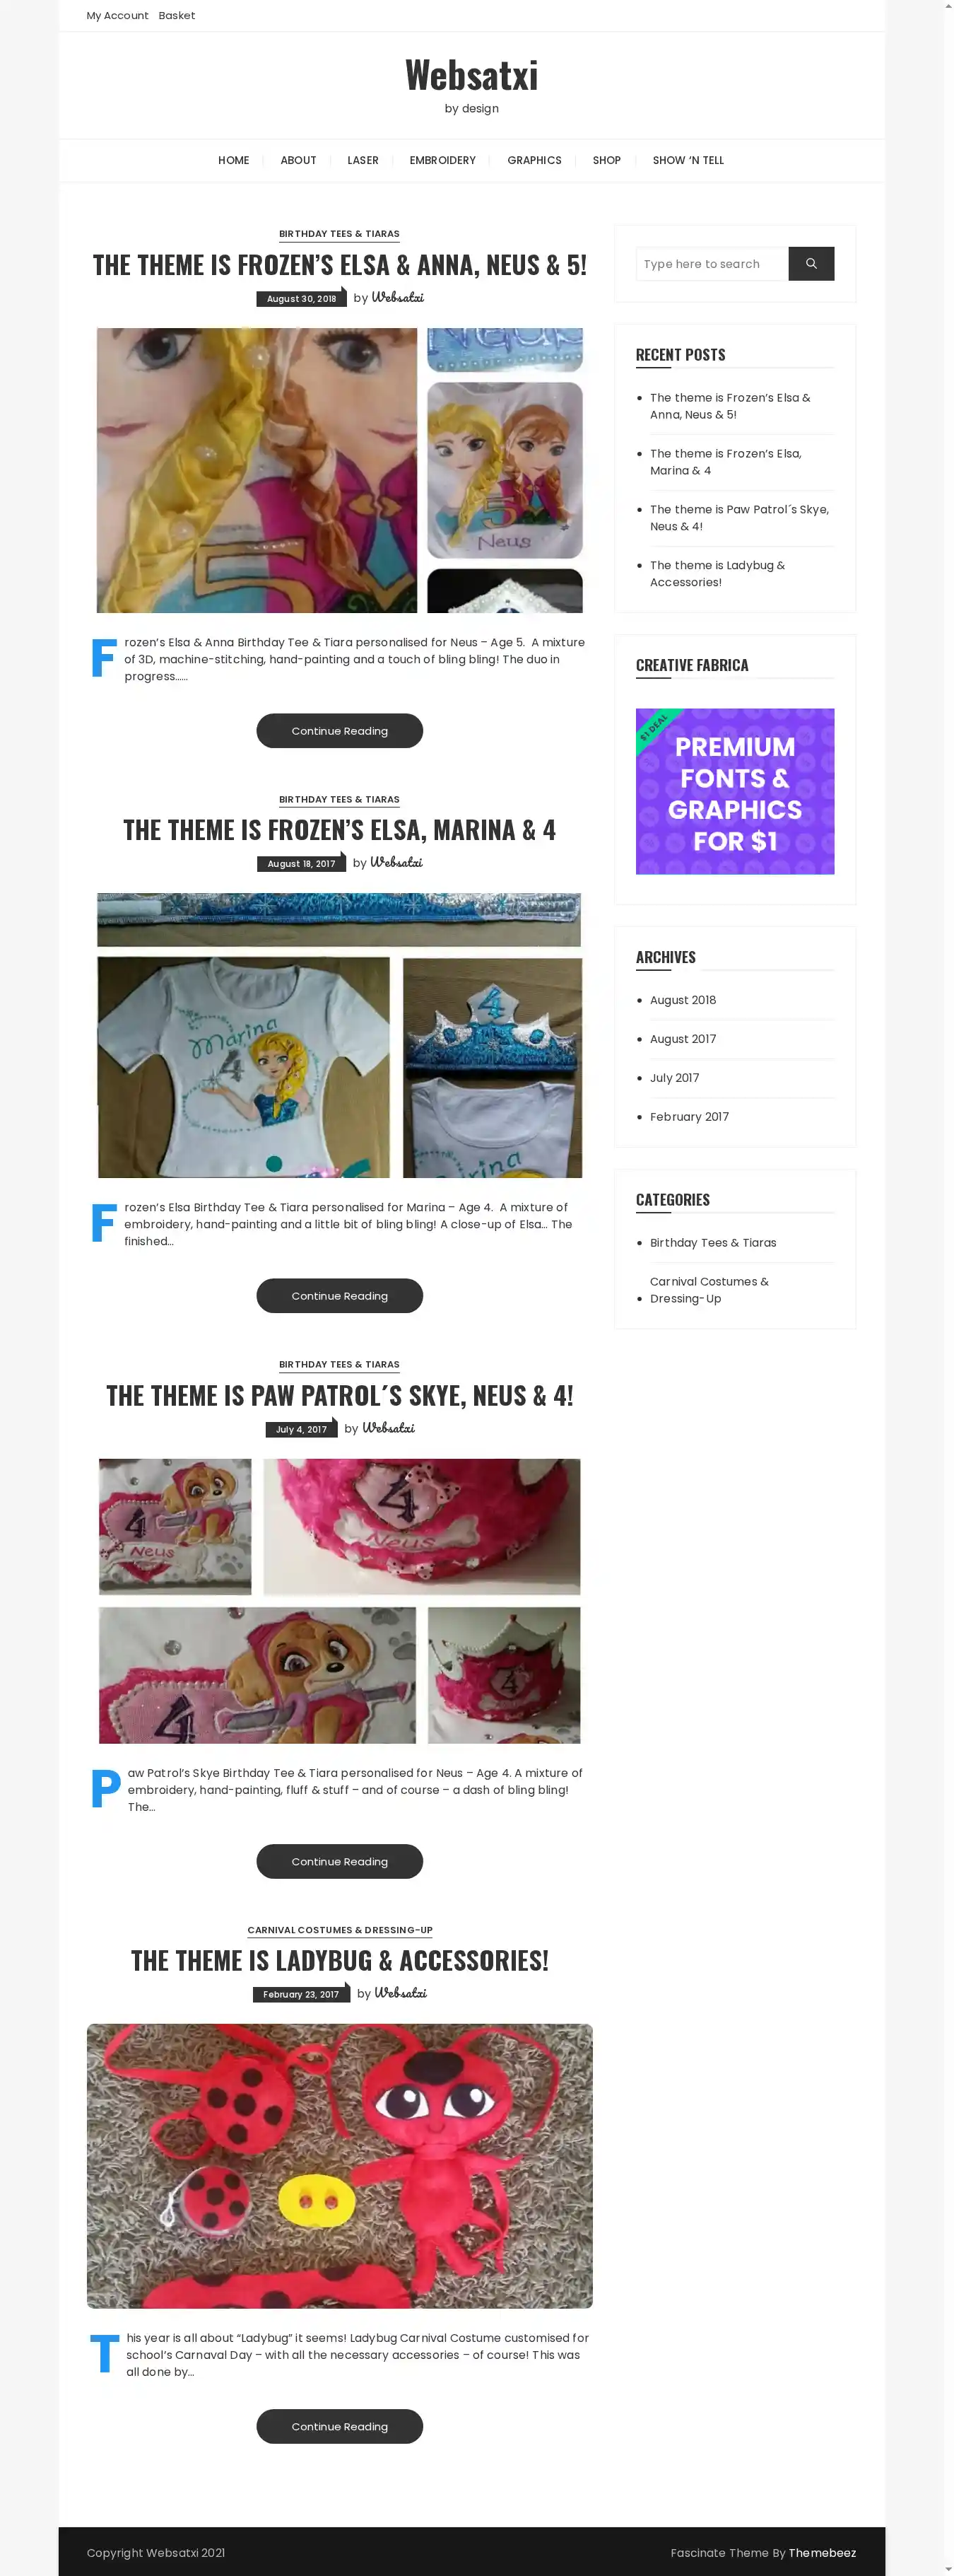The image size is (954, 2576).
Task: Open the August 18, 2017 date badge
Action: pyautogui.click(x=302, y=864)
